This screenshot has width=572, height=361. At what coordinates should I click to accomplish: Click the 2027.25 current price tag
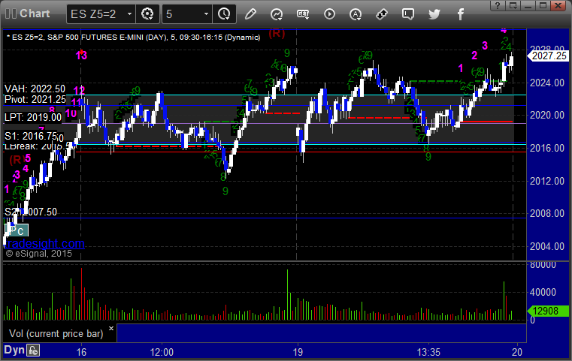(x=548, y=56)
